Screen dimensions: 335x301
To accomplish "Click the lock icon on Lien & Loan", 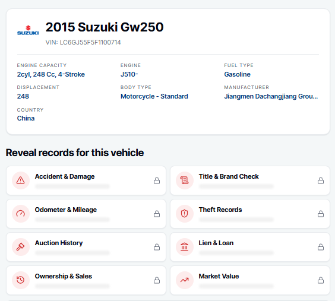I will [x=321, y=247].
